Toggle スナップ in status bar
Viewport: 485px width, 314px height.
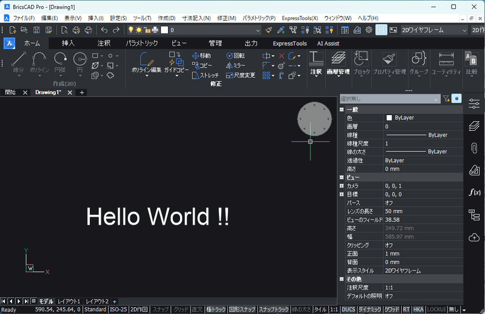coord(161,309)
